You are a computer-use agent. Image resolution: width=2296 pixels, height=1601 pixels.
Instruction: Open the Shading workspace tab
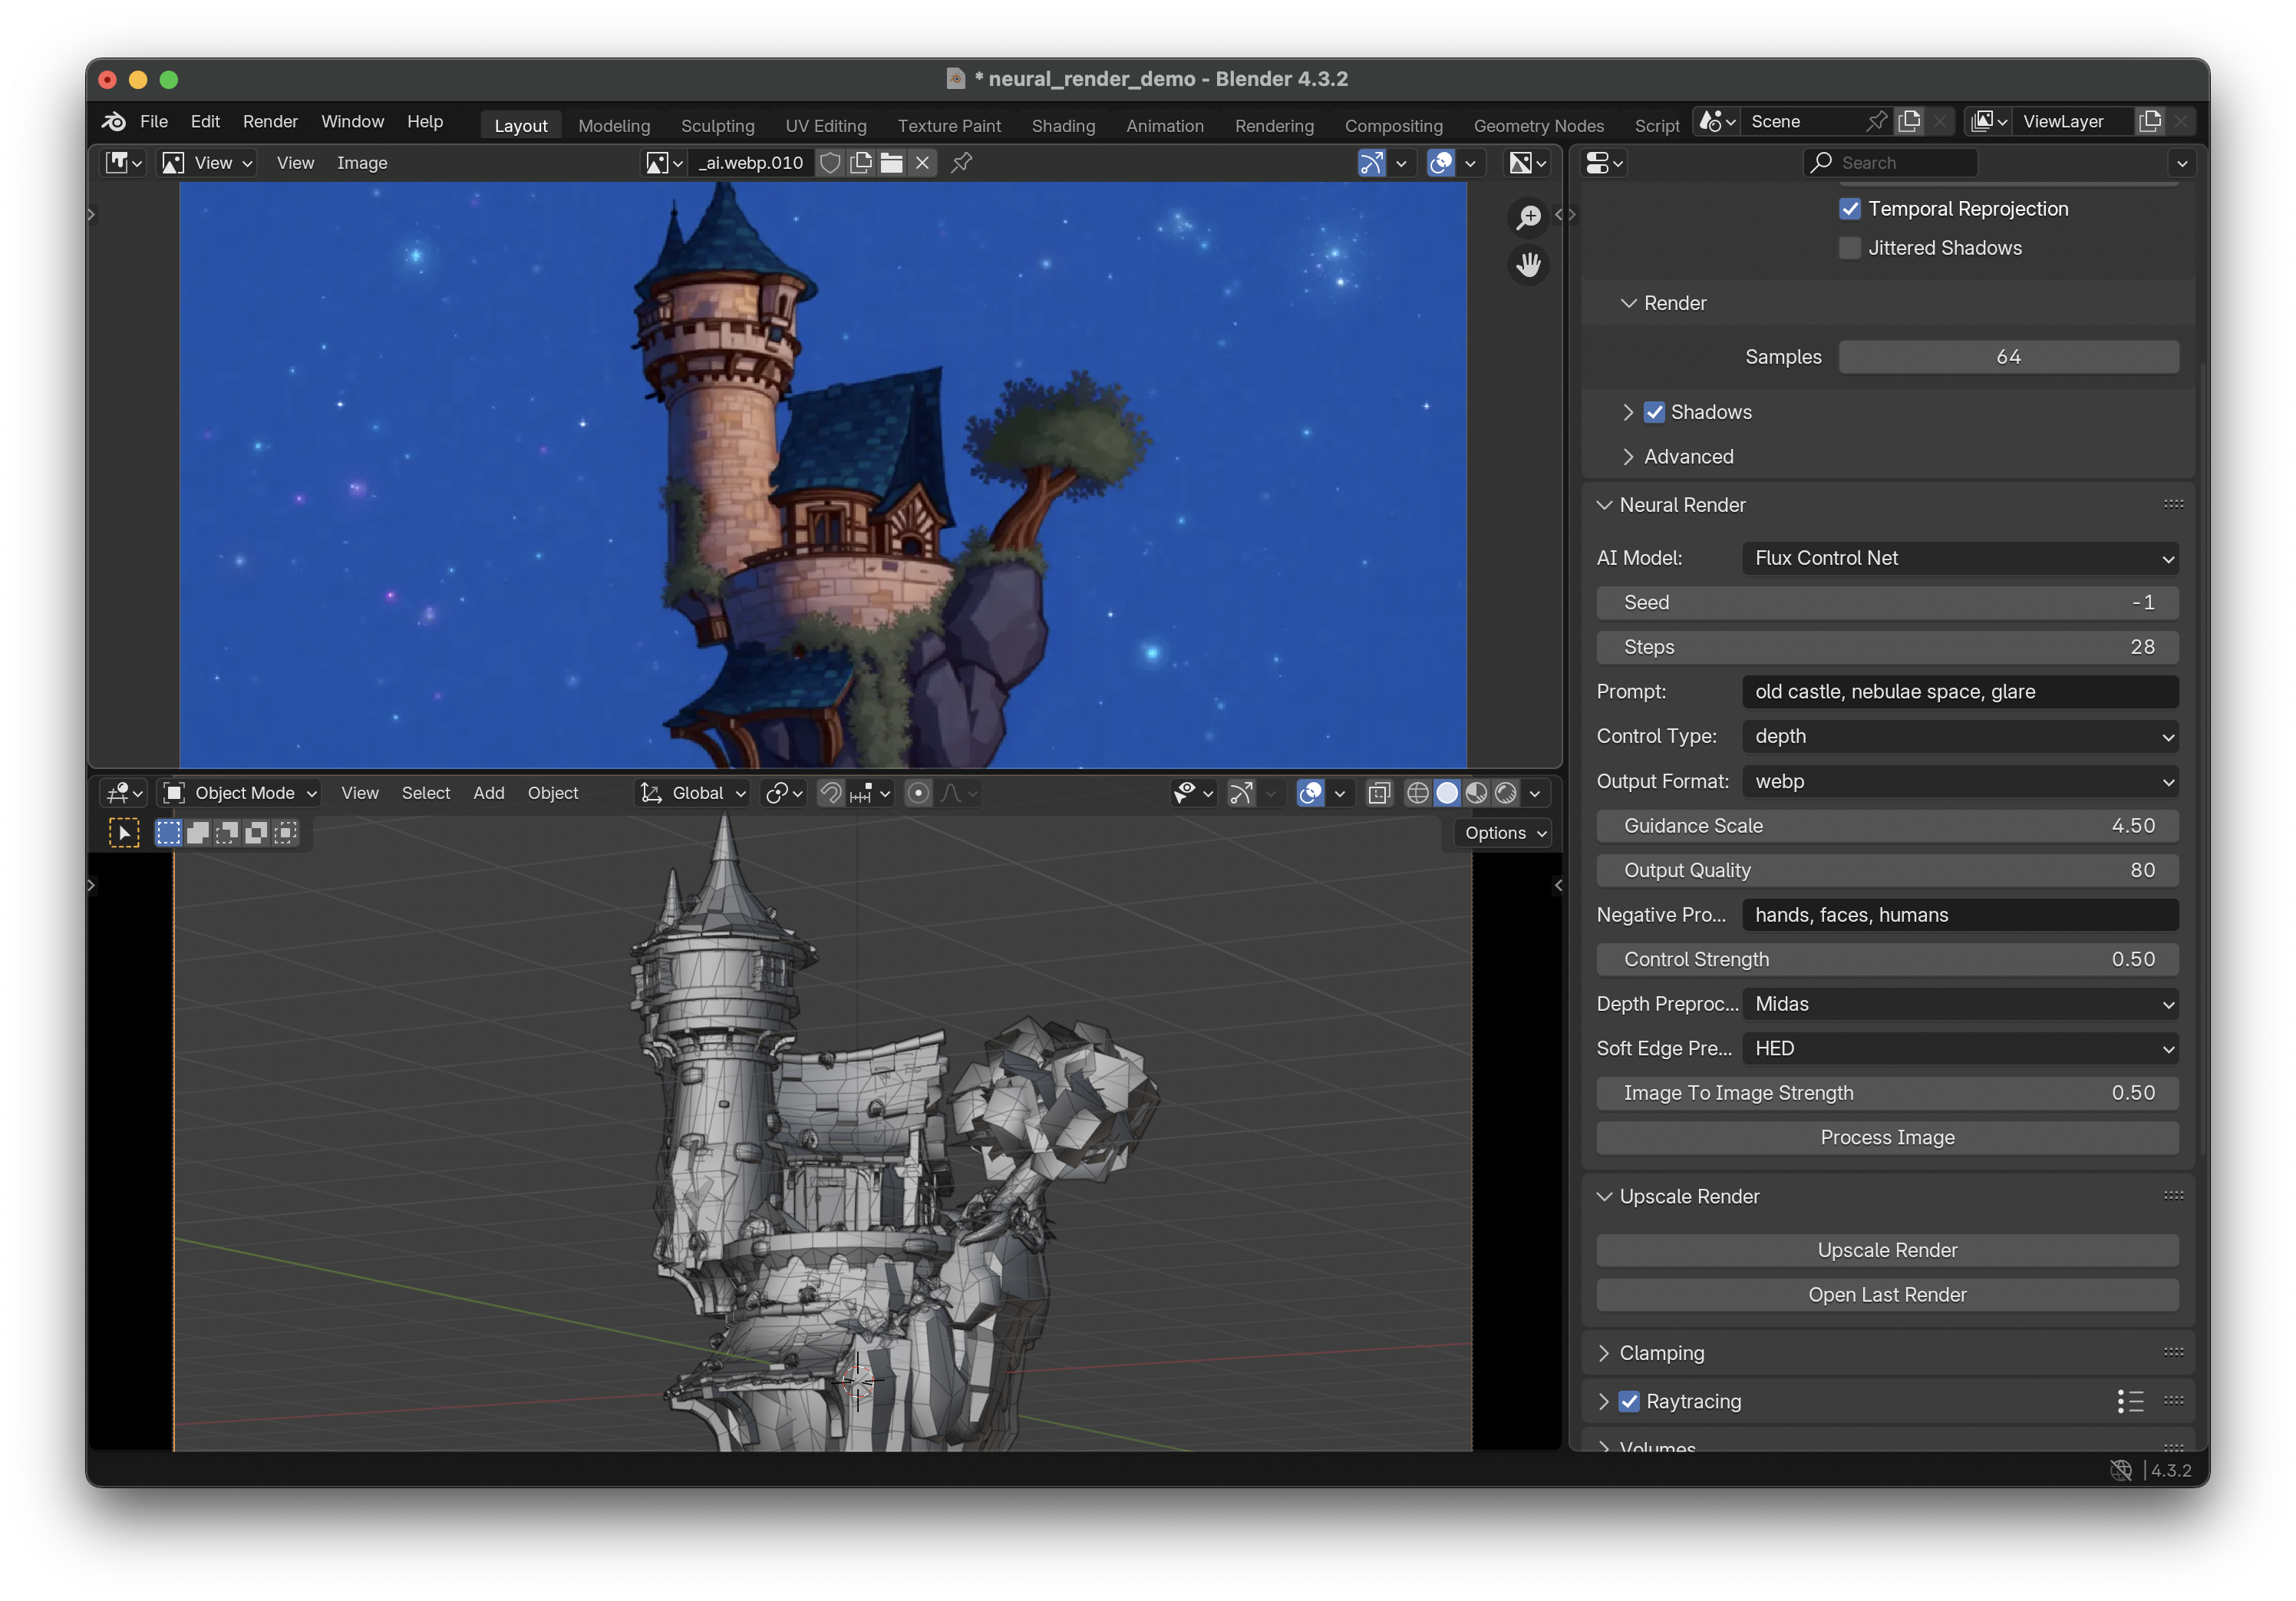click(x=1063, y=126)
